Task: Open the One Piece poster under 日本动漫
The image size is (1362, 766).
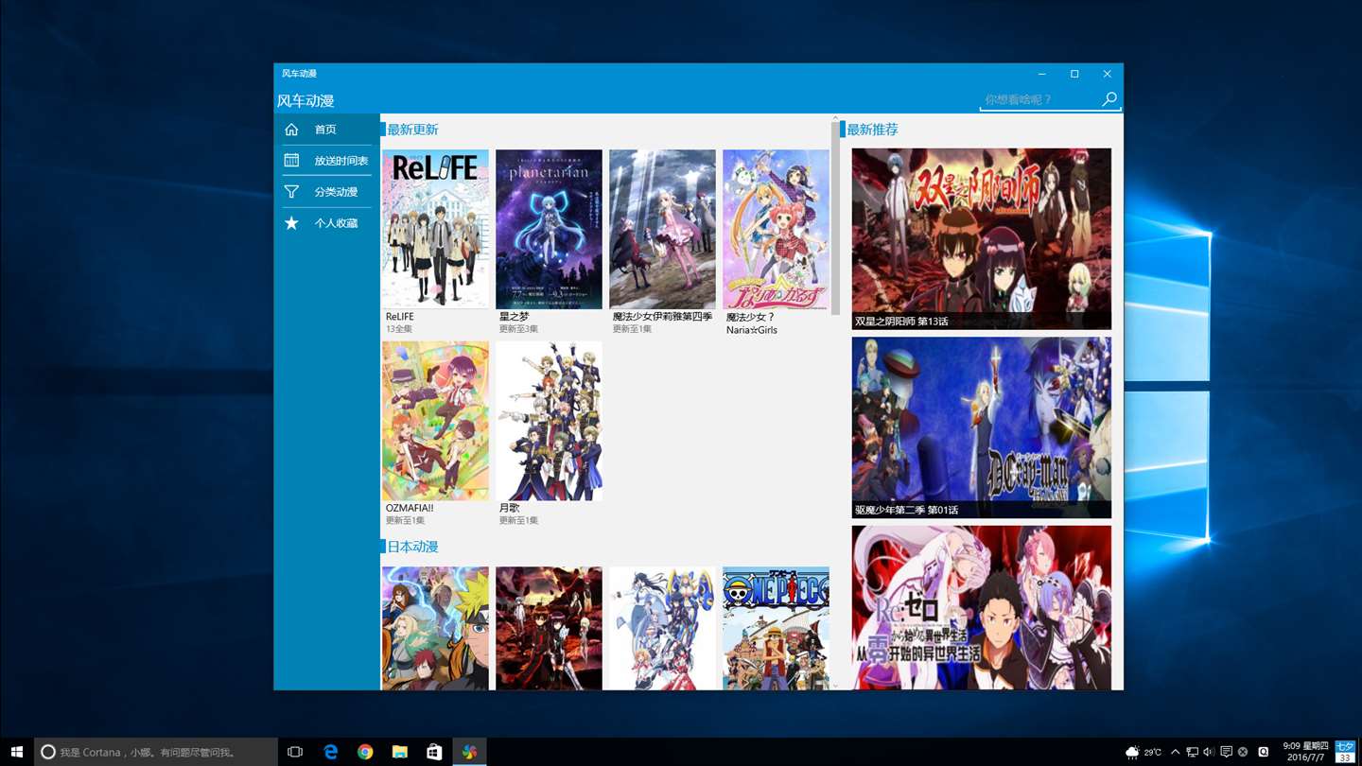Action: pyautogui.click(x=776, y=628)
